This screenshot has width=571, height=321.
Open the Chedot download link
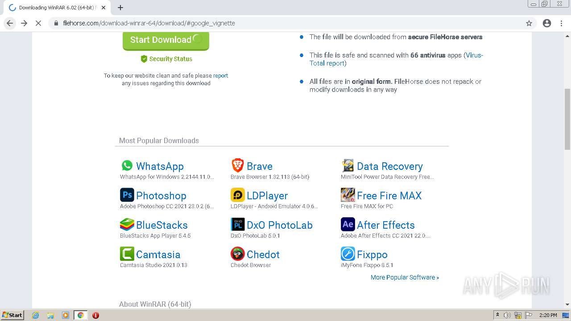coord(263,255)
